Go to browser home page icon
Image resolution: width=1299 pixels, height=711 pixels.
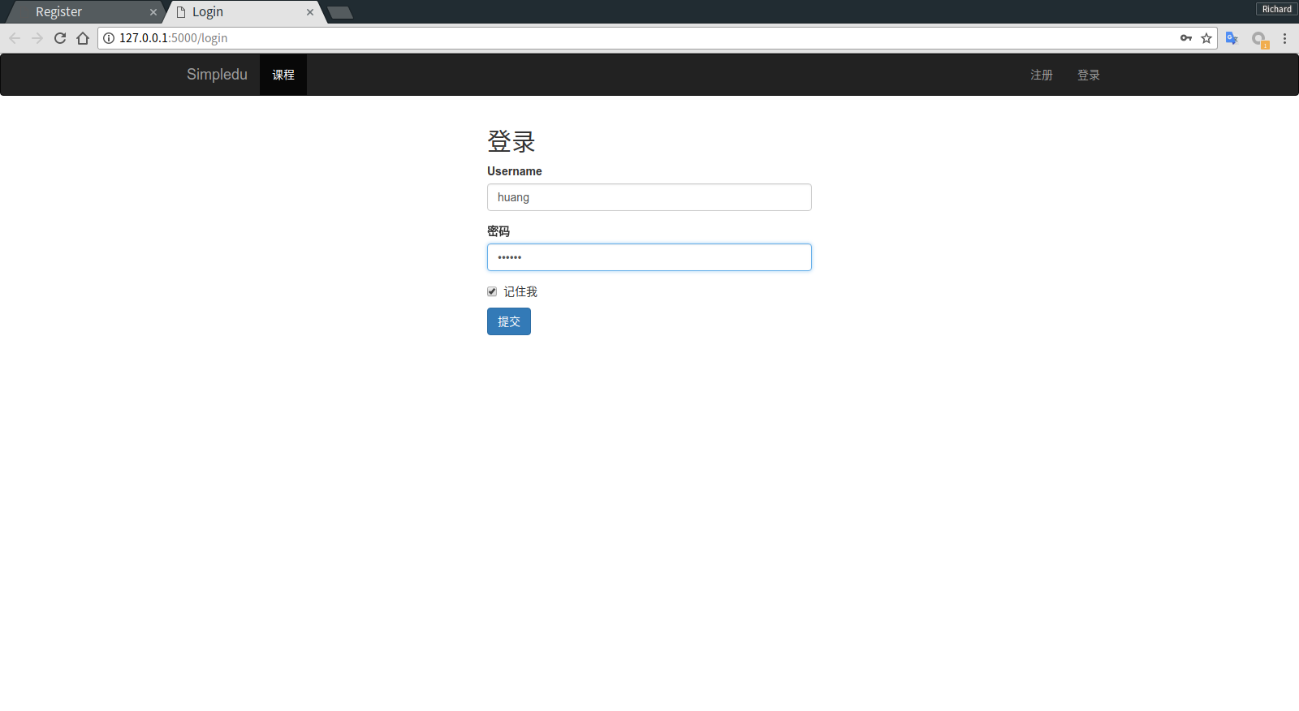83,38
